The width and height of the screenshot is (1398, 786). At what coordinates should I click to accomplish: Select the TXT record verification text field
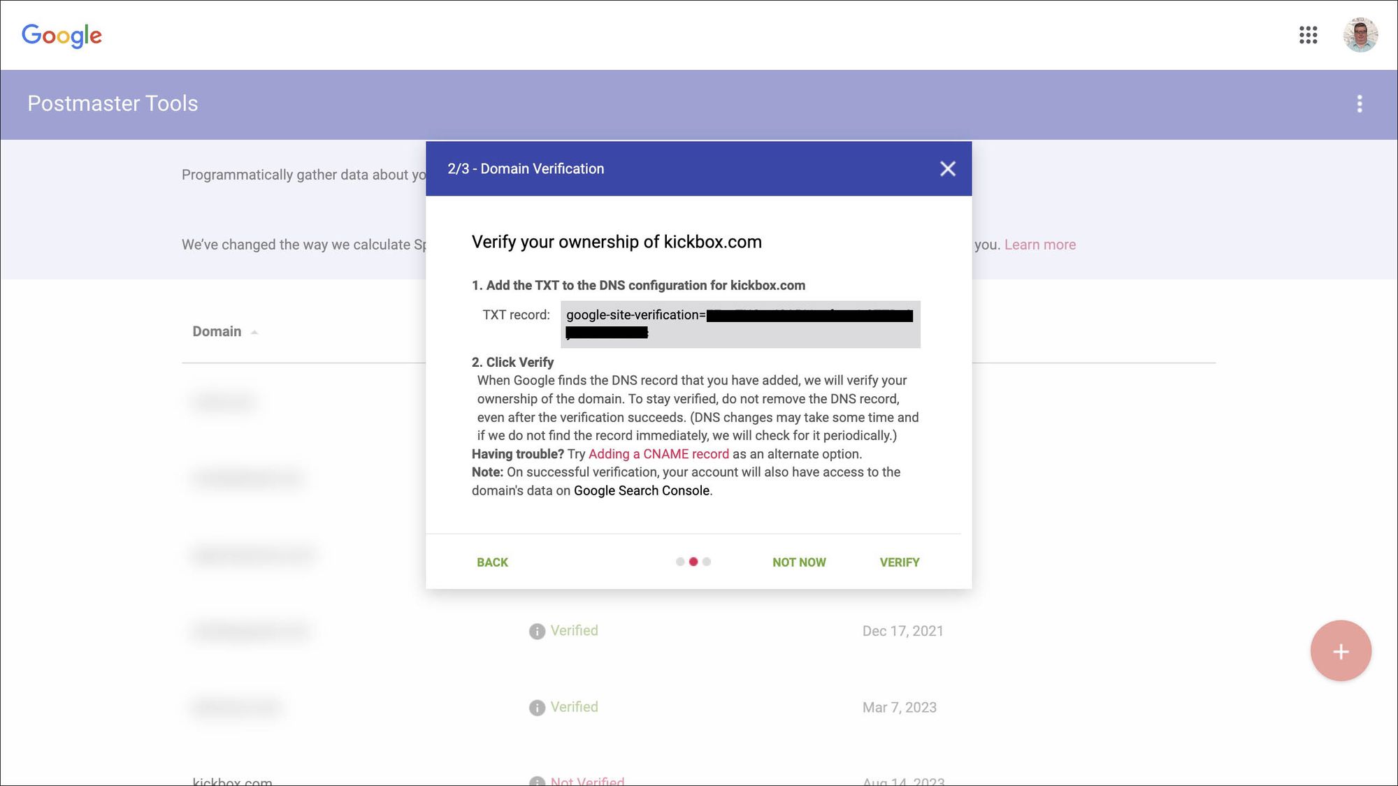740,324
